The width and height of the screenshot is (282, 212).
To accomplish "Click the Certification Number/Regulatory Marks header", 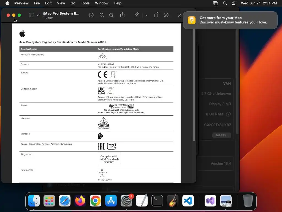I will tap(118, 49).
